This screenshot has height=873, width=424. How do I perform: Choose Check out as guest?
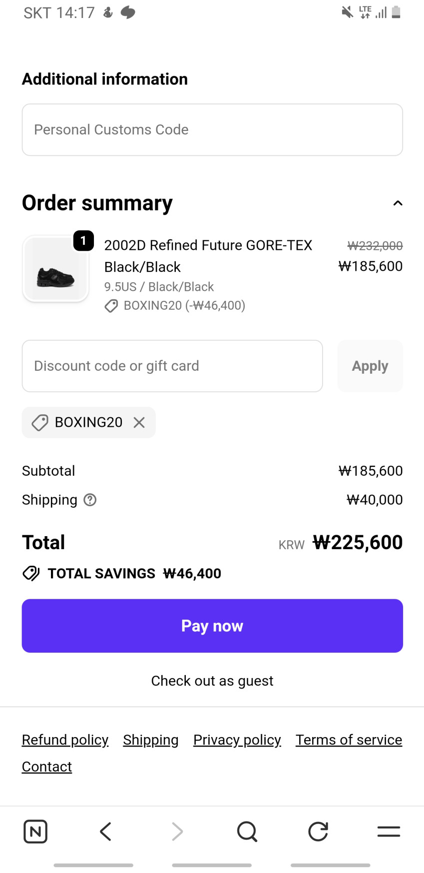tap(212, 681)
